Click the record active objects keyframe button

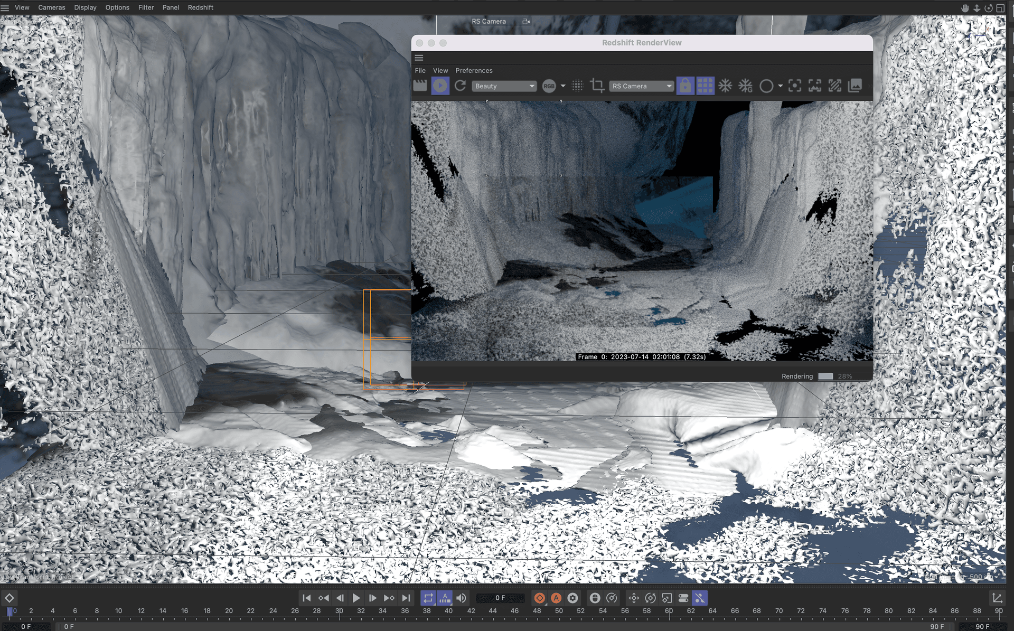tap(539, 598)
